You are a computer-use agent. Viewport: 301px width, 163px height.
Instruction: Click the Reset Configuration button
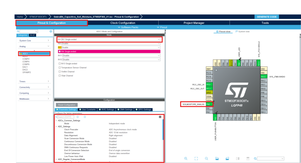coord(67,105)
